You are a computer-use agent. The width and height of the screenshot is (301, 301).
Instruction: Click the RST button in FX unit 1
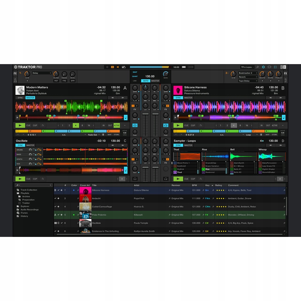tap(56, 81)
